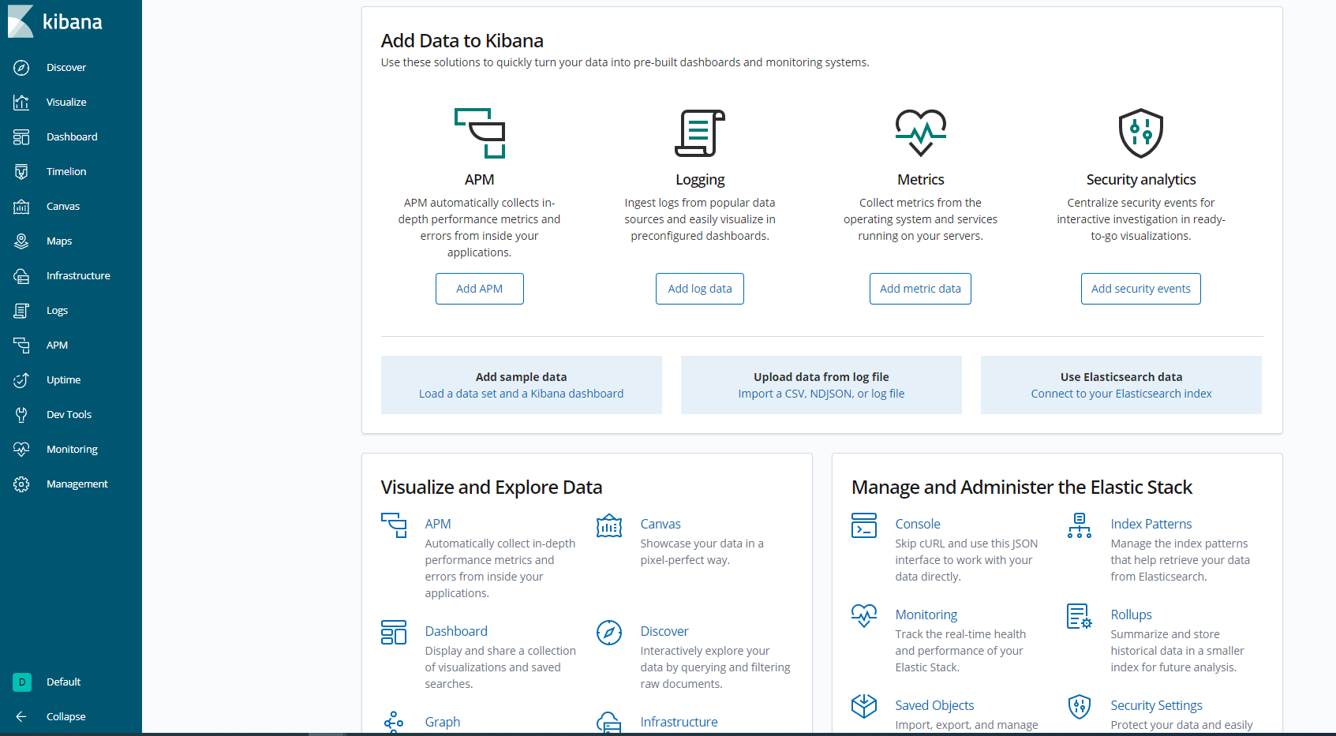Click the Default space avatar icon
This screenshot has width=1336, height=736.
pyautogui.click(x=22, y=682)
